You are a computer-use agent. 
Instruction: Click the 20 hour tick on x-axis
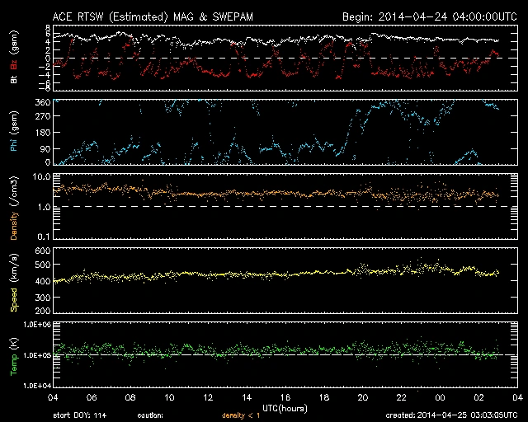pos(362,397)
